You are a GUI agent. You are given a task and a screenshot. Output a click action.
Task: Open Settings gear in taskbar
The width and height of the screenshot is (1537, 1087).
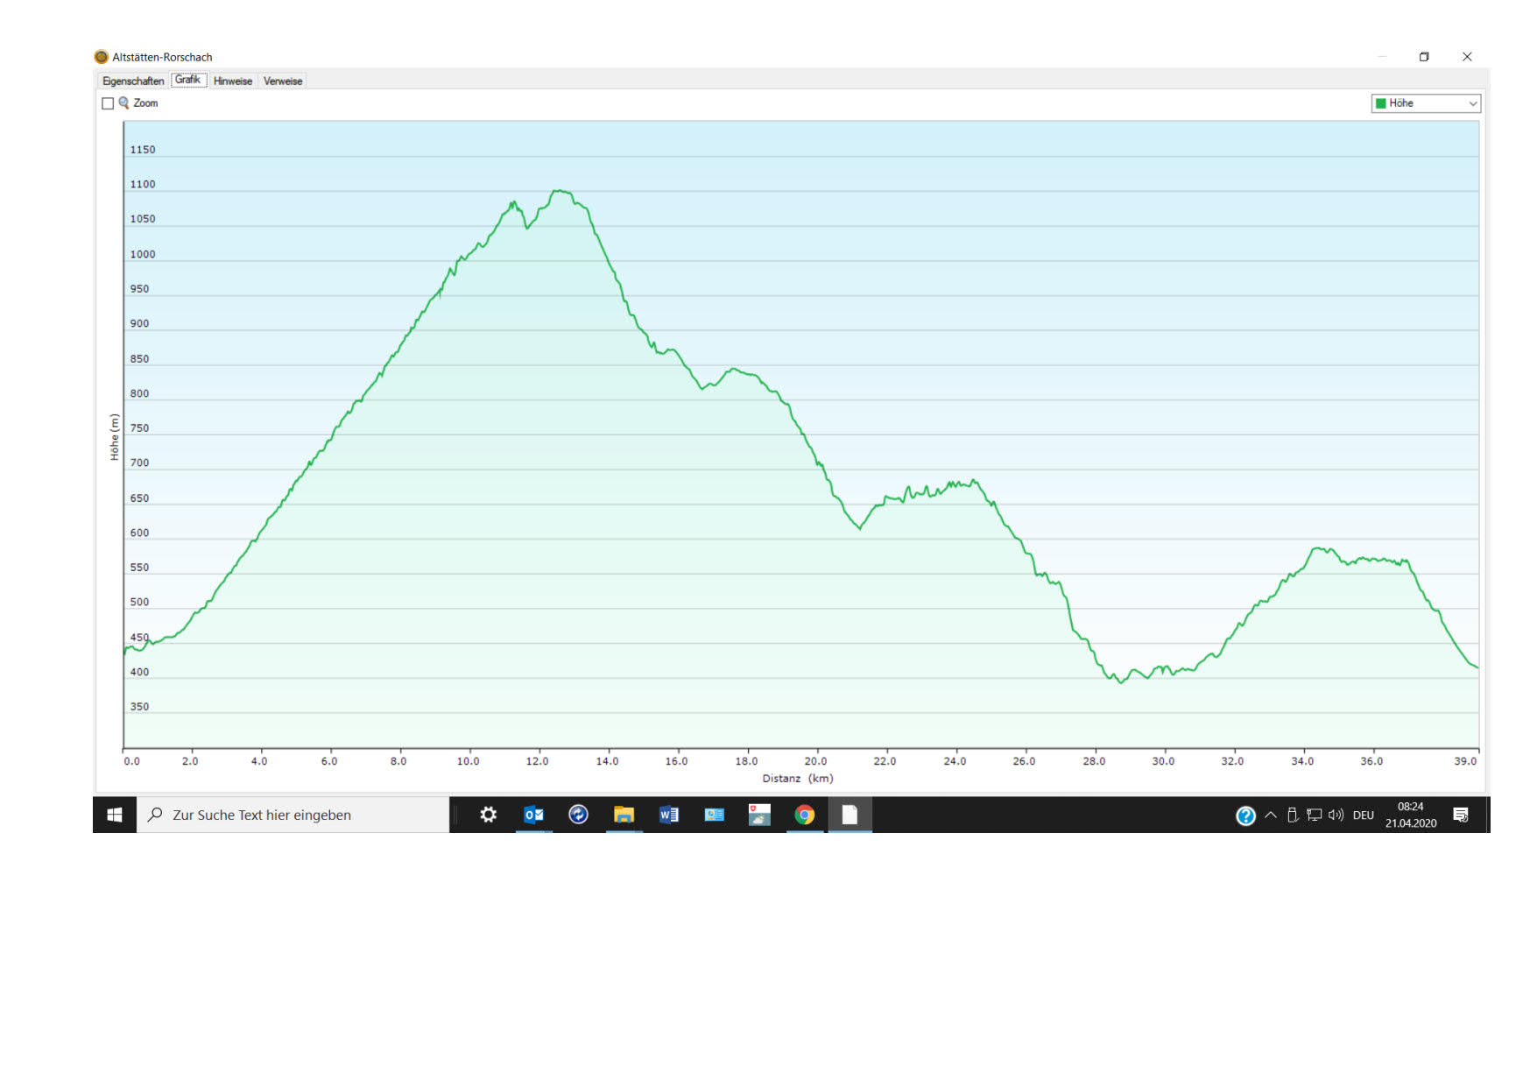point(488,815)
